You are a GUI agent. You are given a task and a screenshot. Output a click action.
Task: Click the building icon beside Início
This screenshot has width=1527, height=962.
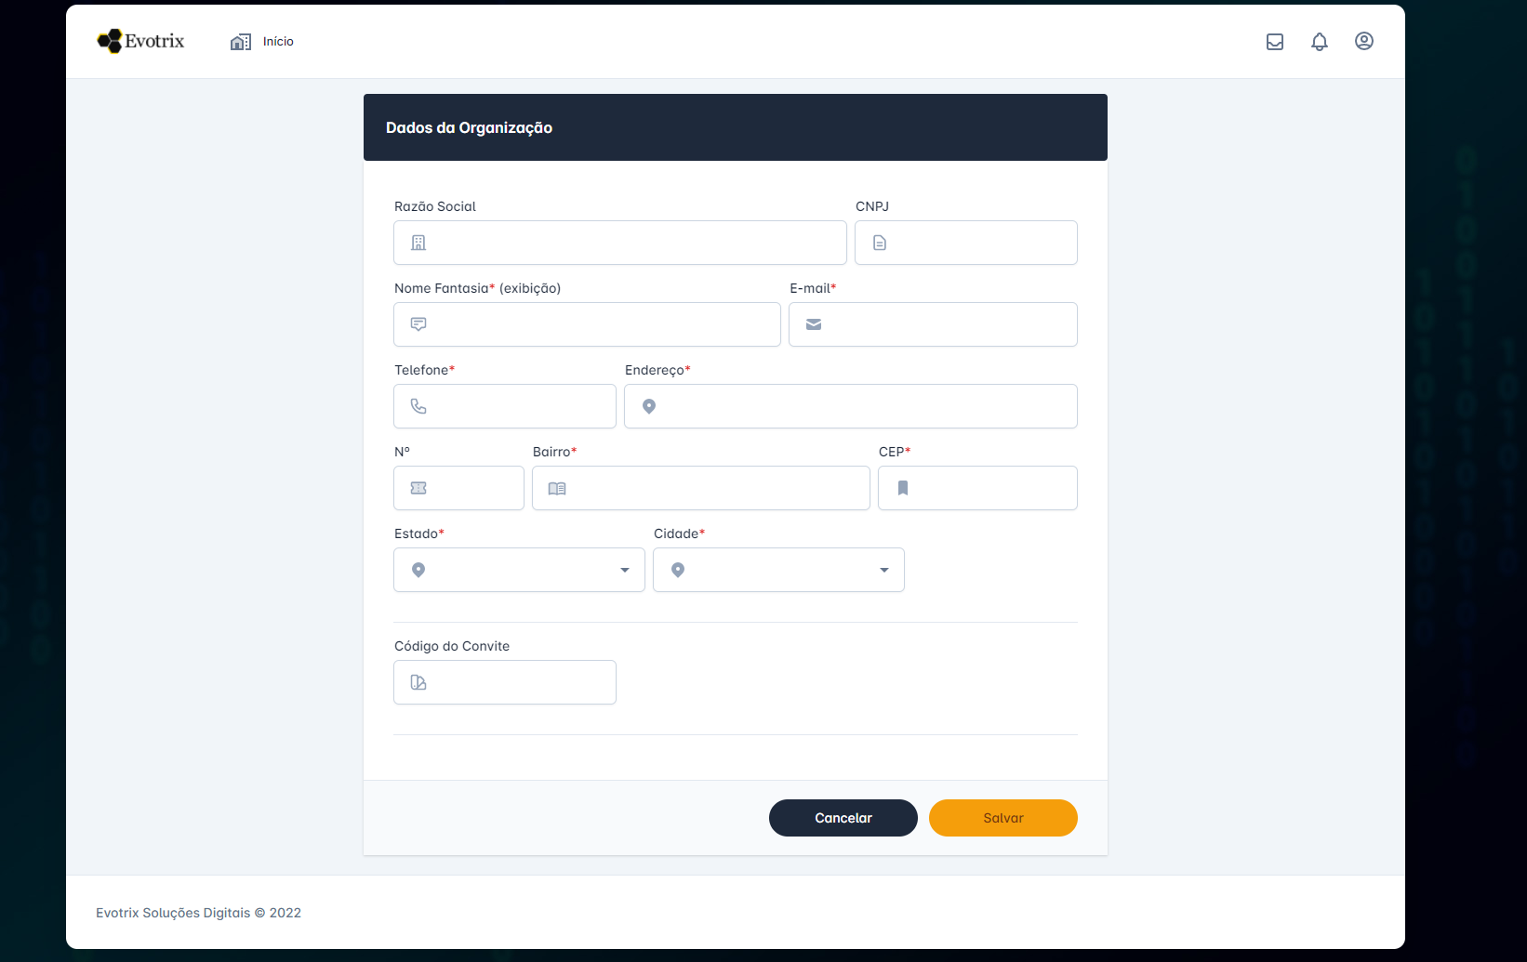240,42
